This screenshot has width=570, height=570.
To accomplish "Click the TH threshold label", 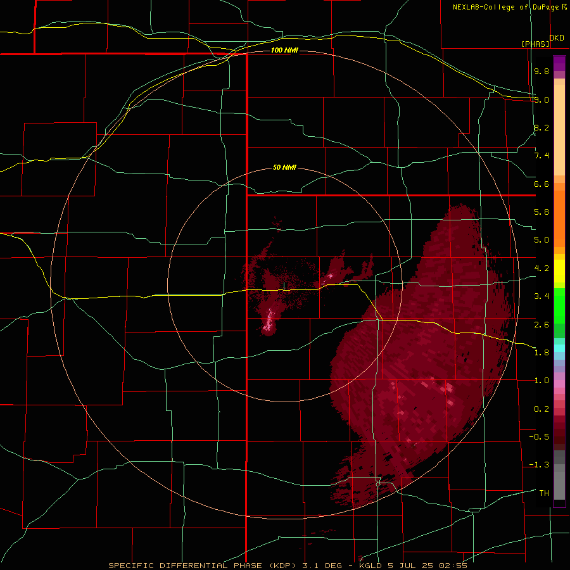I will [x=544, y=493].
